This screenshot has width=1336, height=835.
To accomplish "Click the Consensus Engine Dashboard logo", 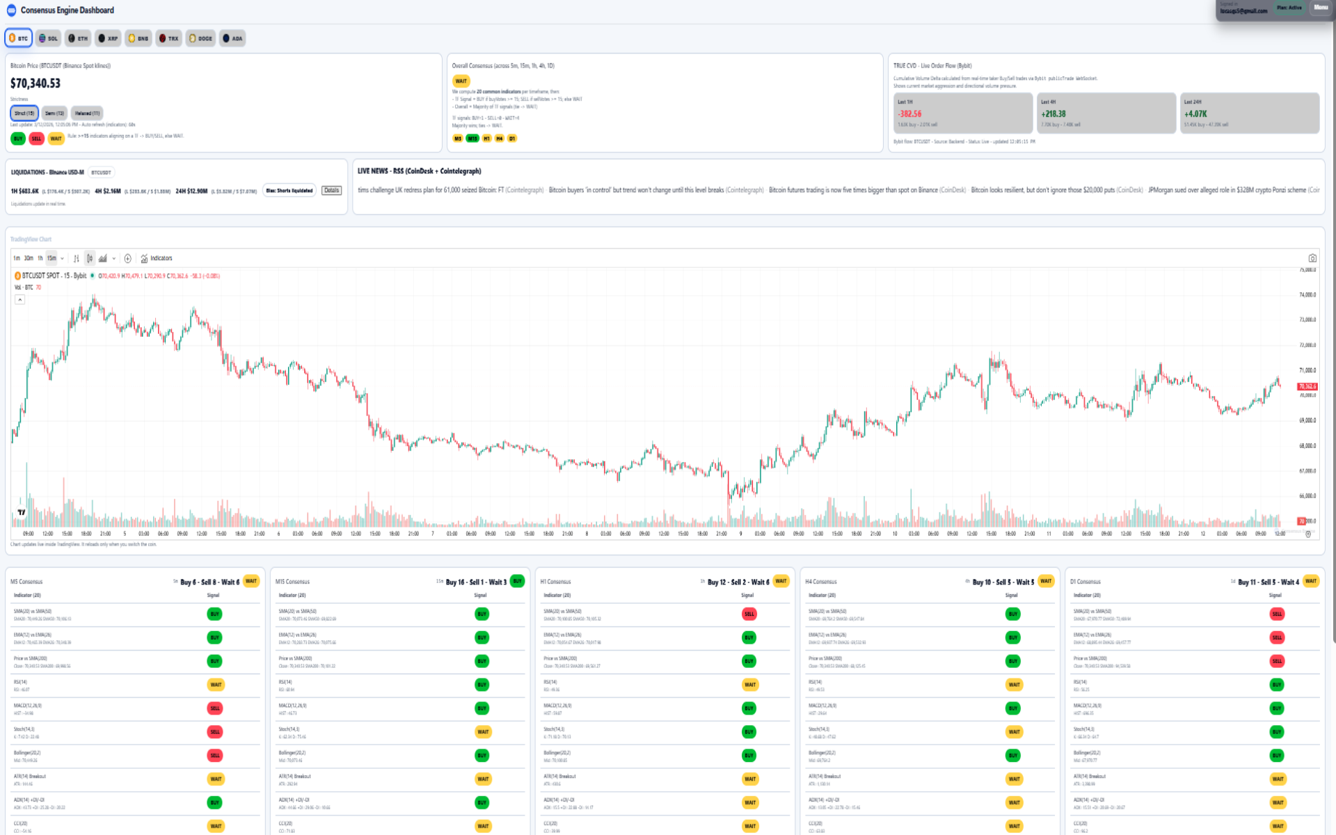I will (x=10, y=10).
